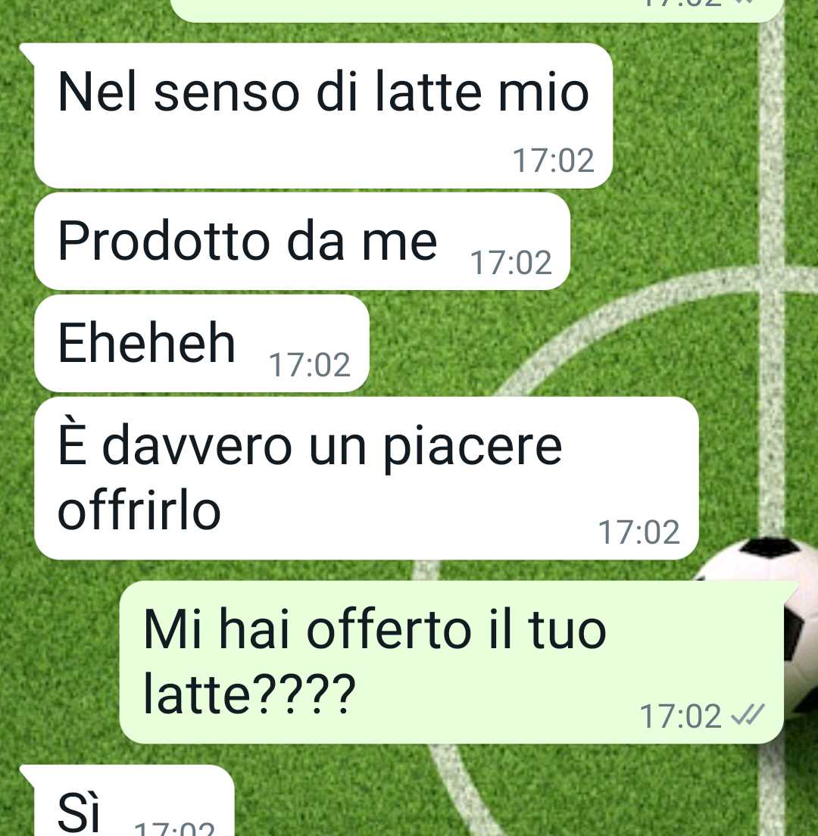The image size is (818, 836).
Task: Click the 17:02 timestamp under "latte mio"
Action: (553, 161)
